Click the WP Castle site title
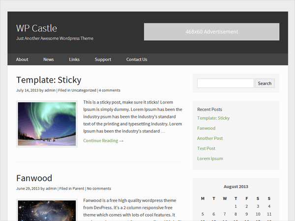The image size is (295, 221). (36, 28)
